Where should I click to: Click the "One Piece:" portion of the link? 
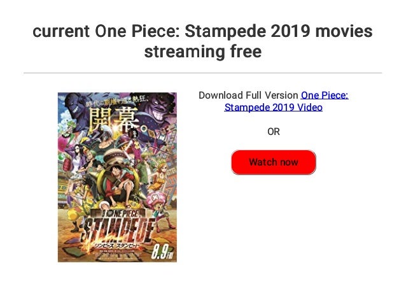click(x=325, y=96)
